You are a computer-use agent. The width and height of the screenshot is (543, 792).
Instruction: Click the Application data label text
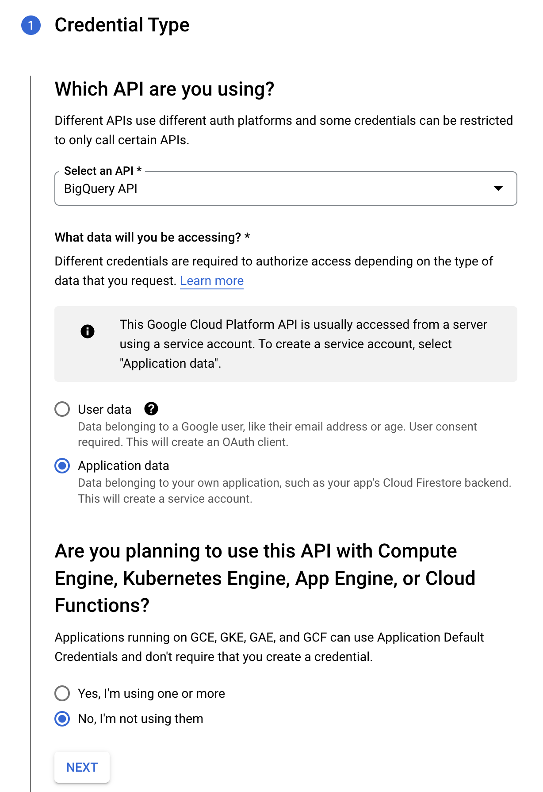tap(124, 465)
